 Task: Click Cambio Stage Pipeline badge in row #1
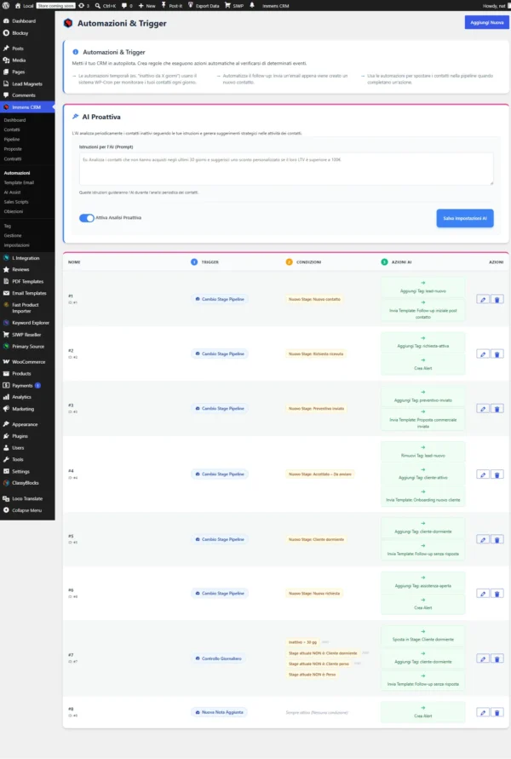pos(220,299)
